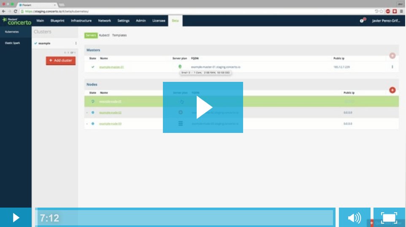406x227 pixels.
Task: Add a node with the Nodes plus icon
Action: (x=392, y=90)
